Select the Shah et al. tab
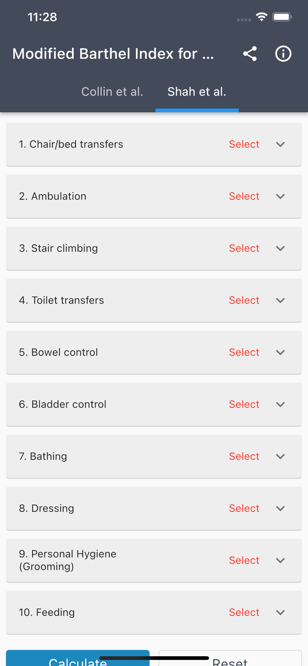Screen dimensions: 308x666 tap(196, 91)
